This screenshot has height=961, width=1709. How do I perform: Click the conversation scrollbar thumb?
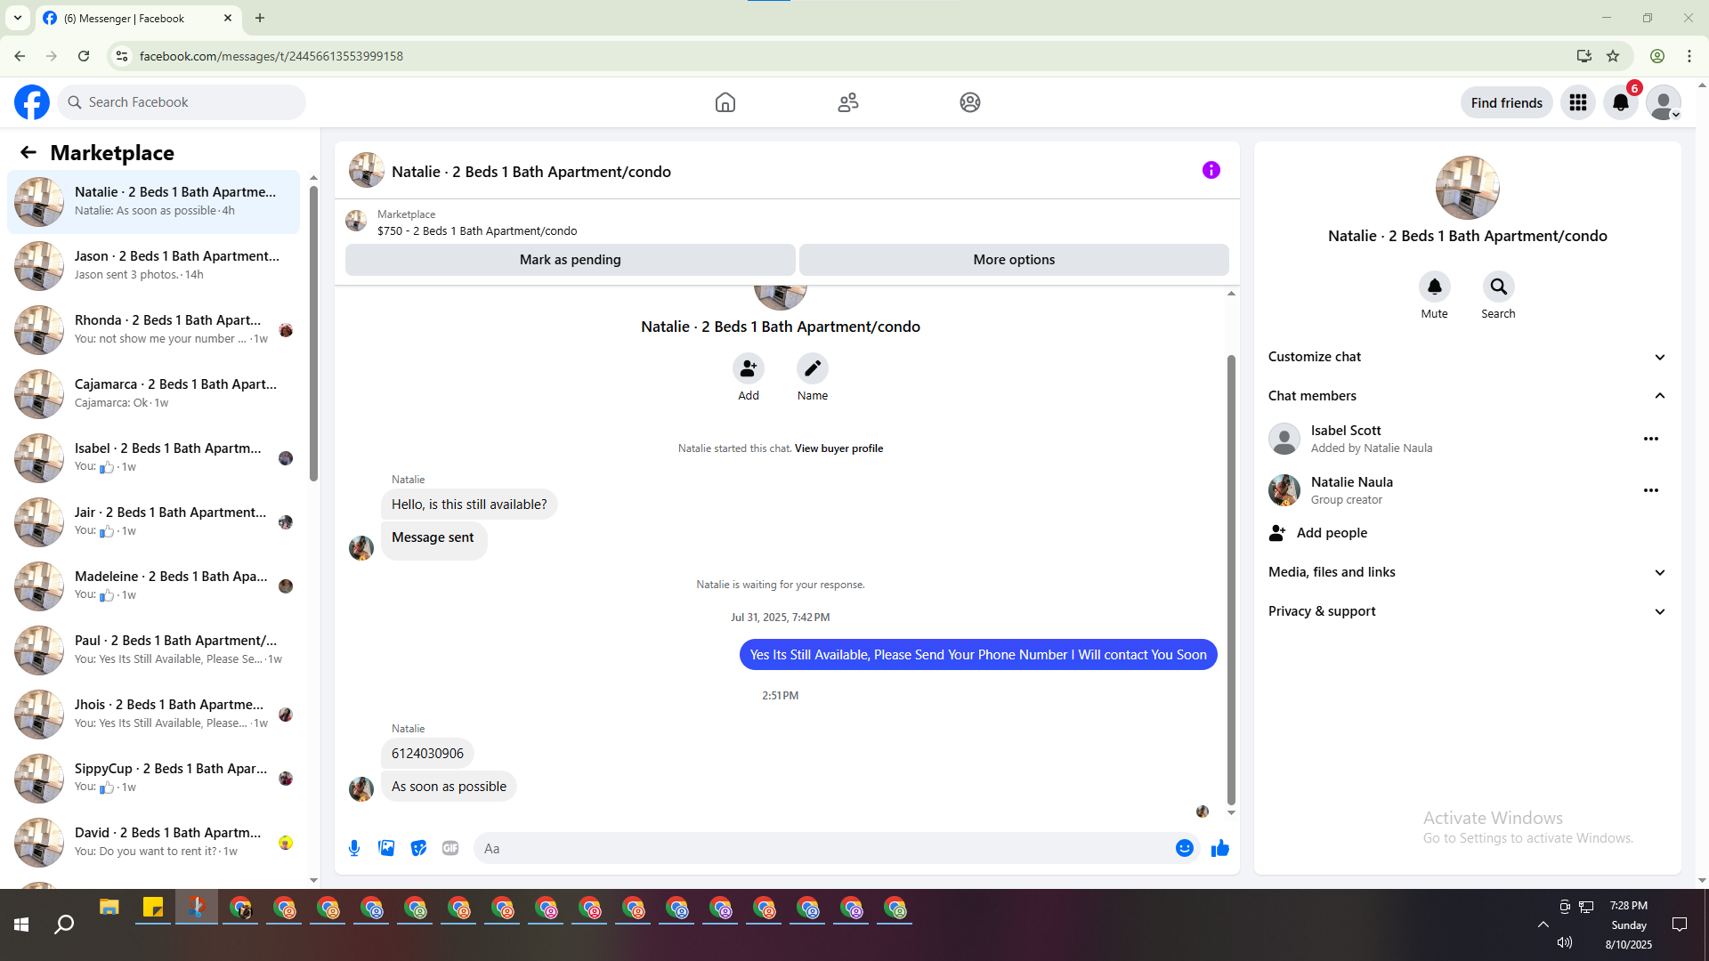pos(1231,578)
